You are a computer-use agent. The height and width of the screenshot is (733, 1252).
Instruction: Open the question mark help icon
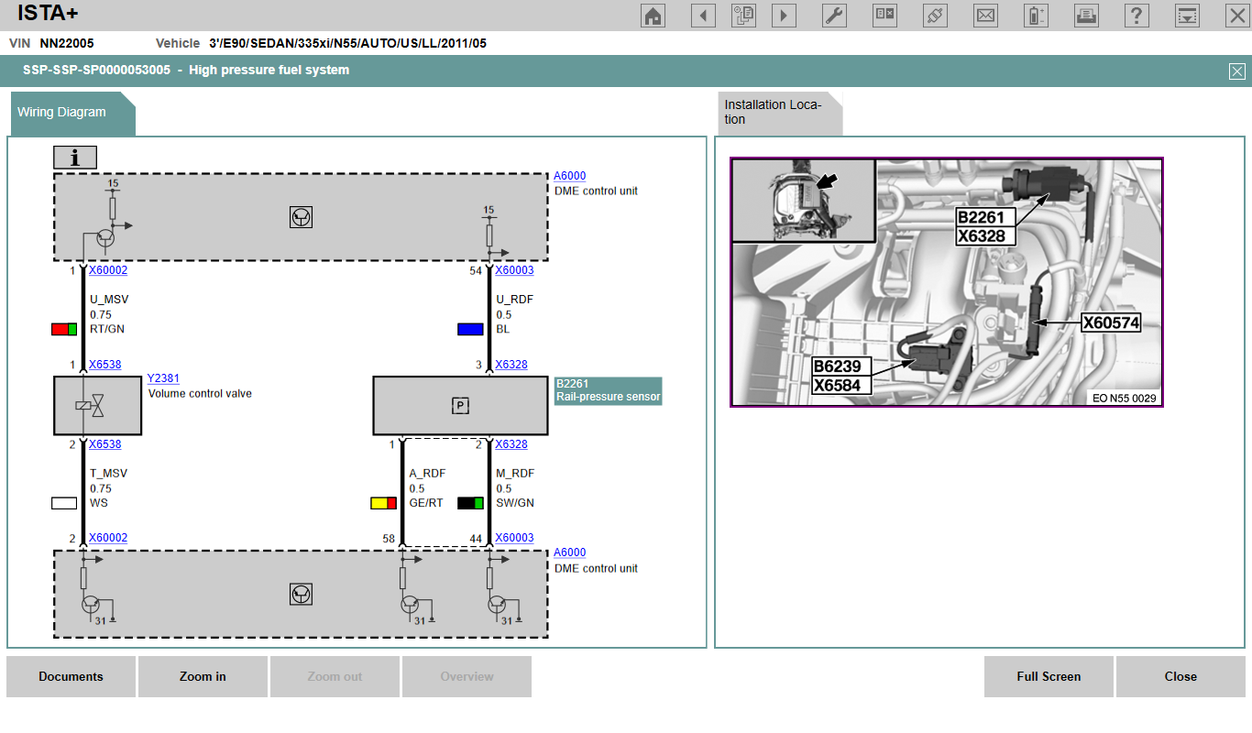pos(1137,16)
